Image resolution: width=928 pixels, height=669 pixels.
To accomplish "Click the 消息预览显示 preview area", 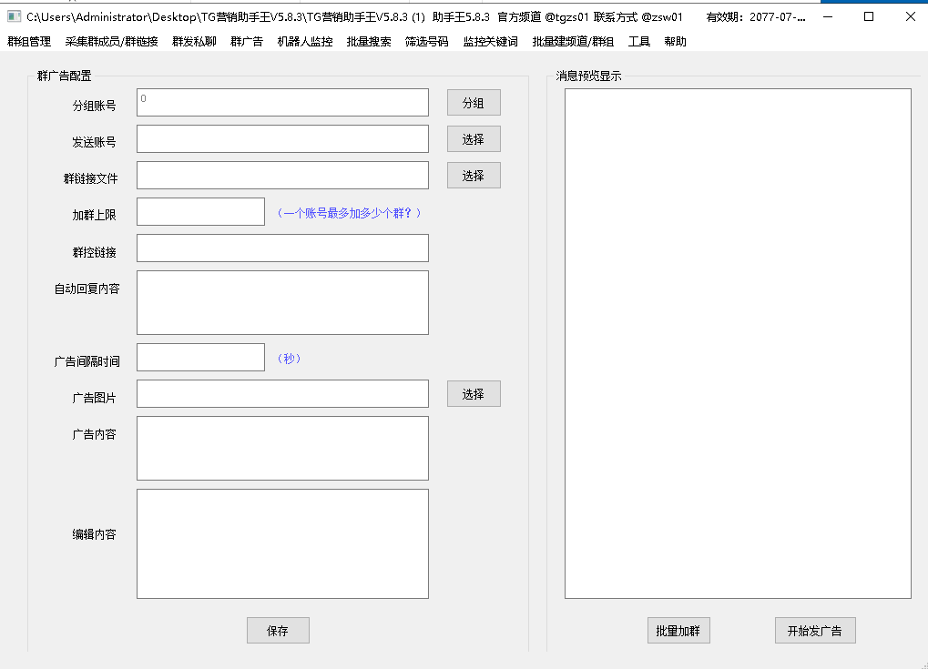I will point(738,343).
